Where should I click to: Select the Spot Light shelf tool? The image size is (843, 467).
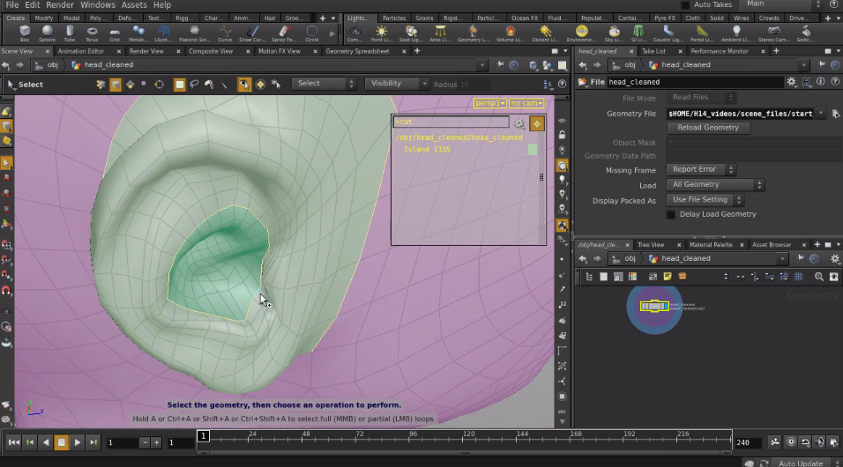pos(411,33)
